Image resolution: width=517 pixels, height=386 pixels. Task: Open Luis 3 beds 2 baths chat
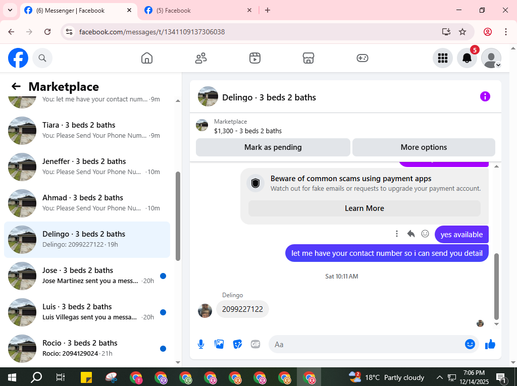[x=87, y=312]
